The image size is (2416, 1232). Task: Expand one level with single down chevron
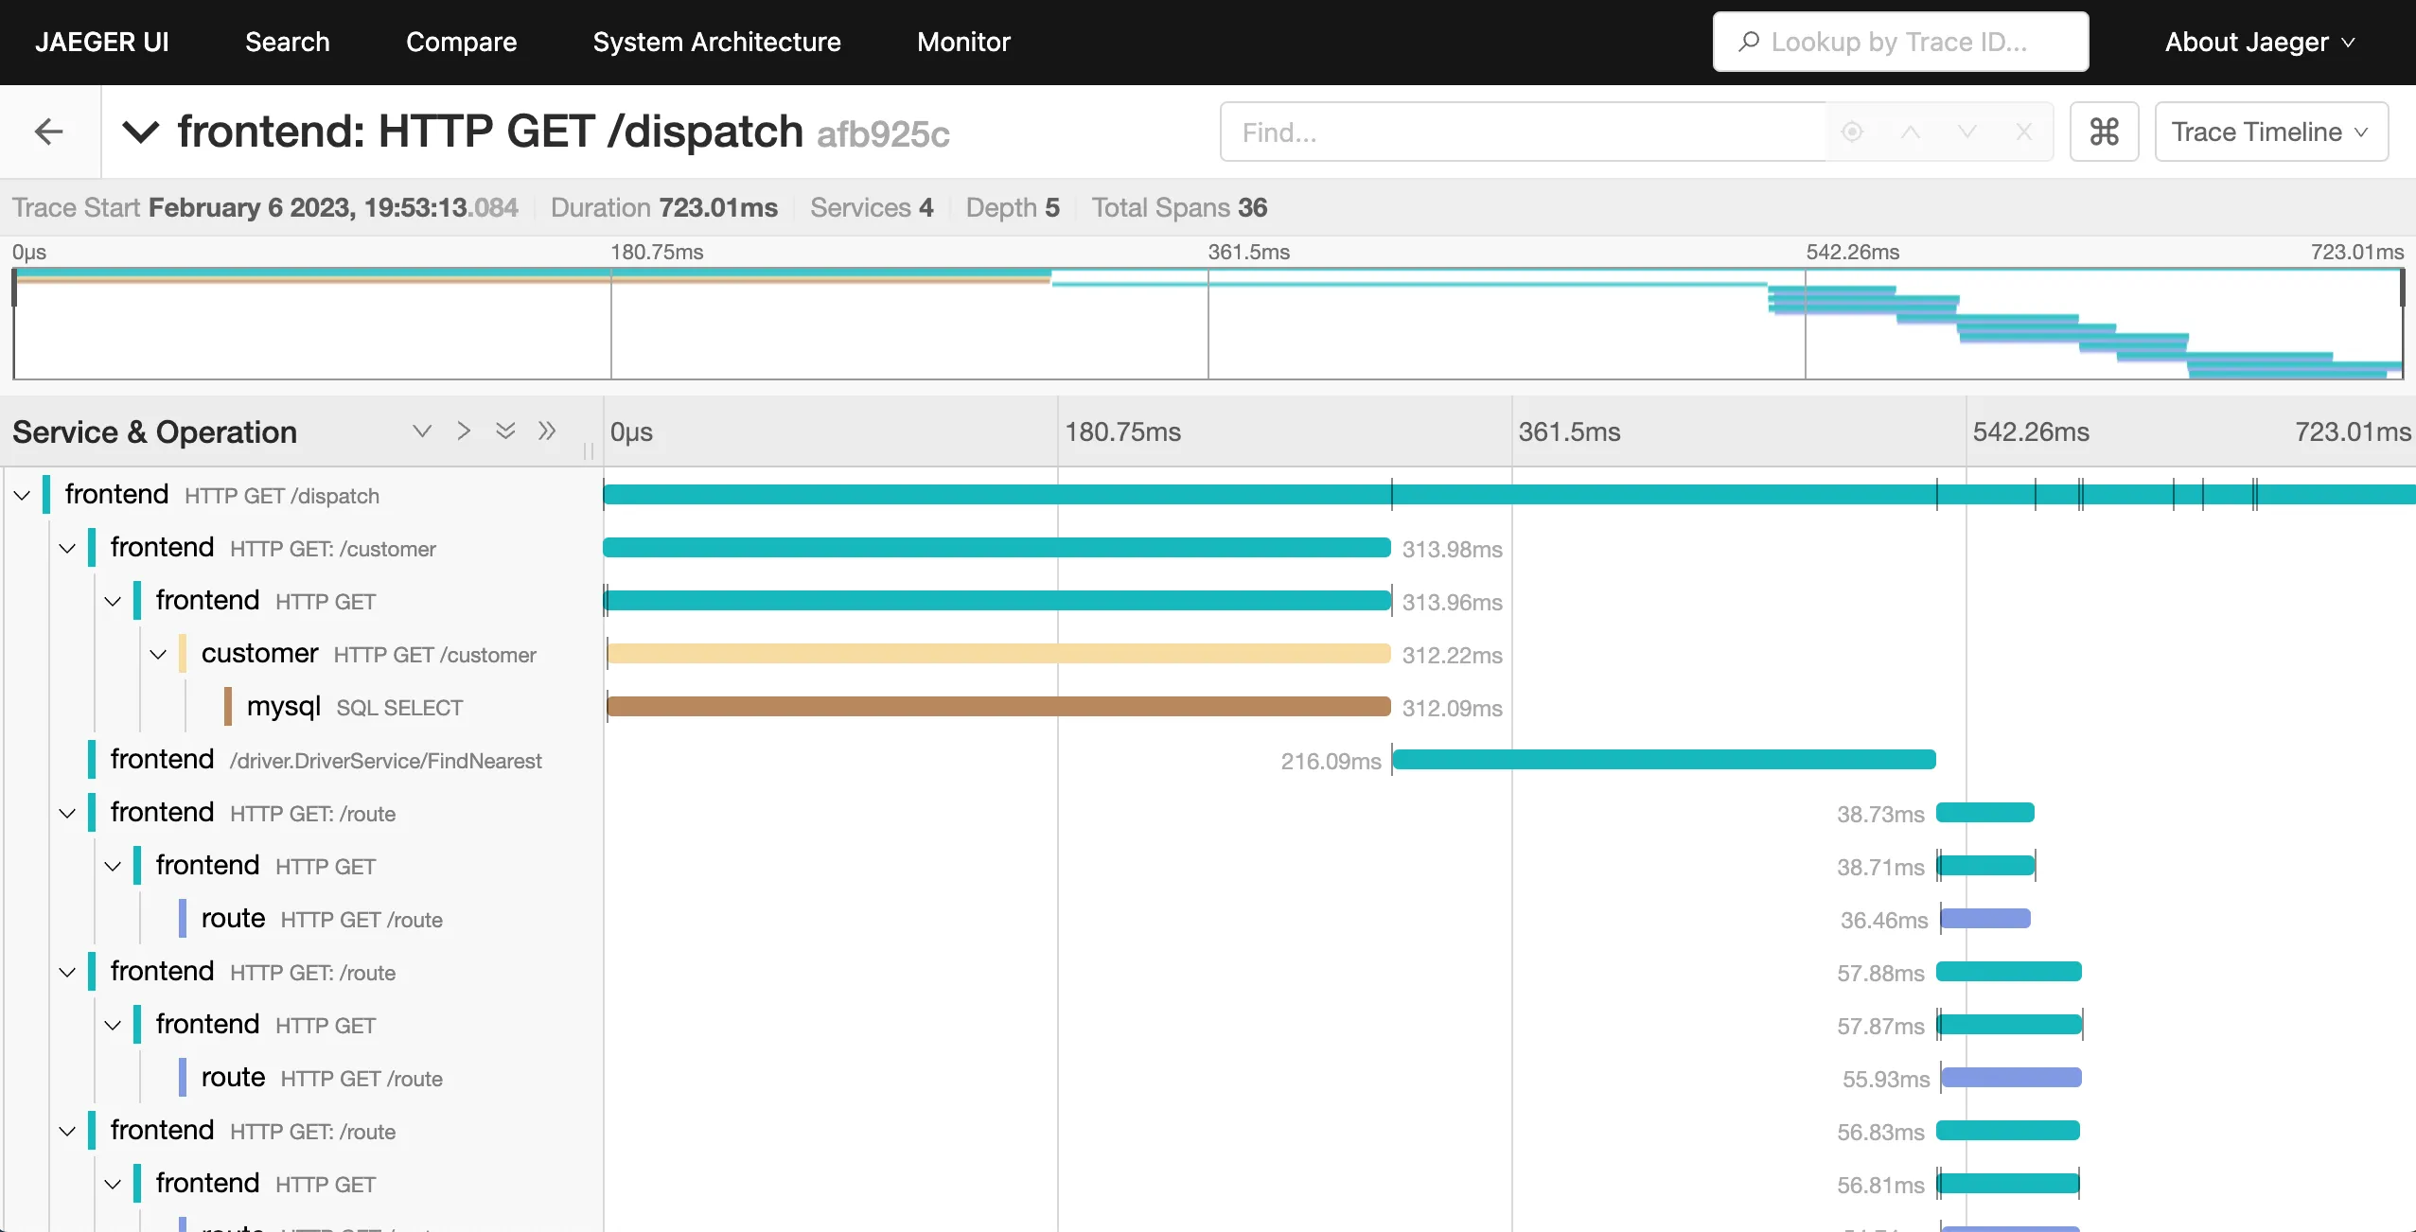pyautogui.click(x=422, y=431)
